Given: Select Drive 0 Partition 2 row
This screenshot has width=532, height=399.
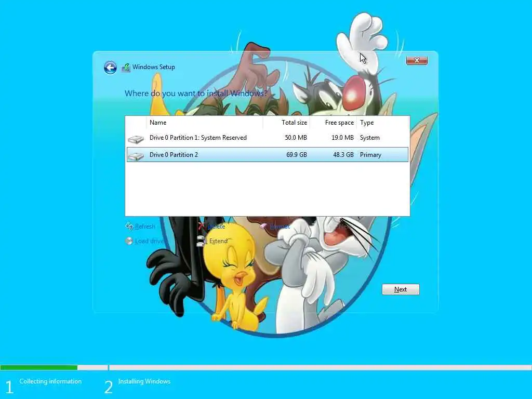Looking at the screenshot, I should click(x=268, y=155).
